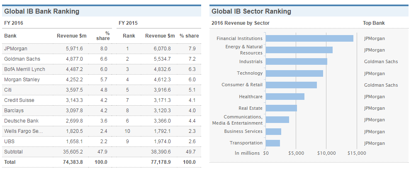The width and height of the screenshot is (416, 170).
Task: Click the Consumer & Retail bar
Action: [x=291, y=85]
